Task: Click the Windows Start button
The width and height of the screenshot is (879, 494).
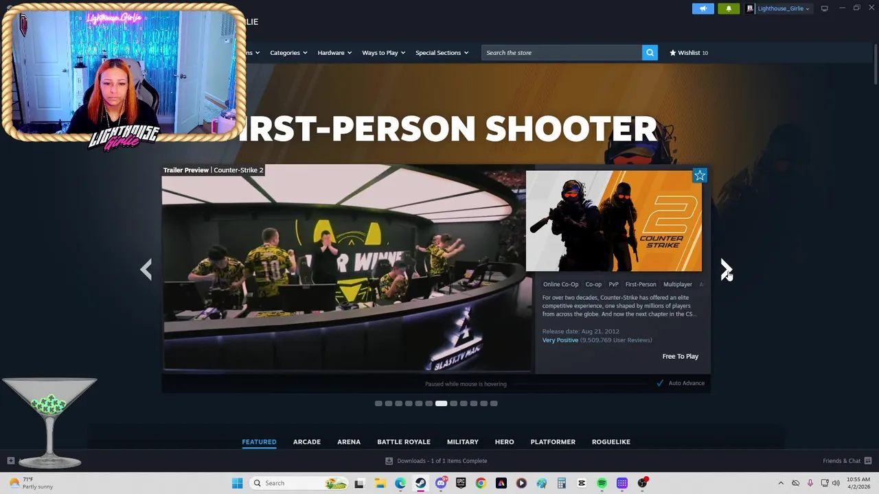Action: (237, 483)
